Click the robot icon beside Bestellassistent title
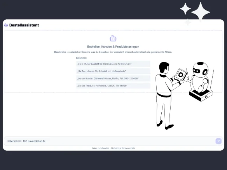This screenshot has width=227, height=170. point(6,25)
